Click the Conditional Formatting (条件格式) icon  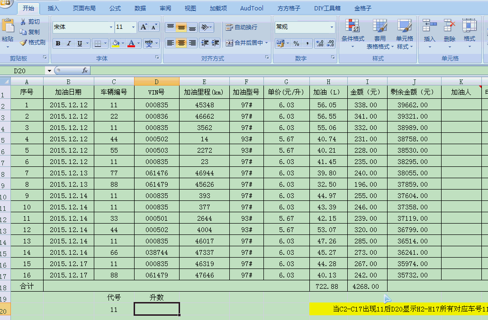[352, 26]
